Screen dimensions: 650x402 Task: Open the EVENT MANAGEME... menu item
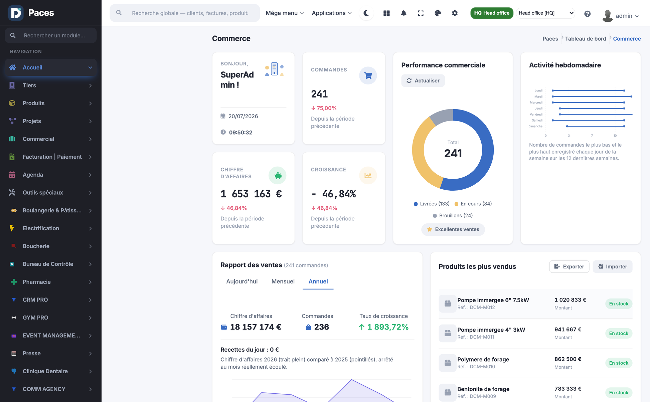51,336
